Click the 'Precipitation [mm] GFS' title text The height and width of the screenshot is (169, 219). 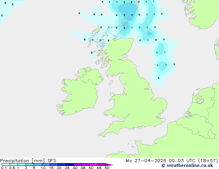click(x=28, y=161)
